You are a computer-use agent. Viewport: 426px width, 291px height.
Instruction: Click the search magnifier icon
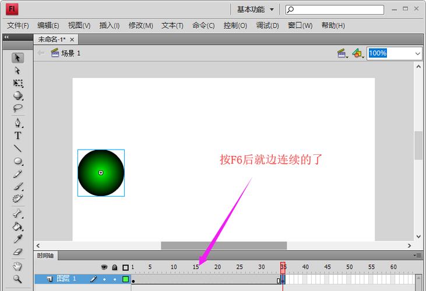point(290,9)
